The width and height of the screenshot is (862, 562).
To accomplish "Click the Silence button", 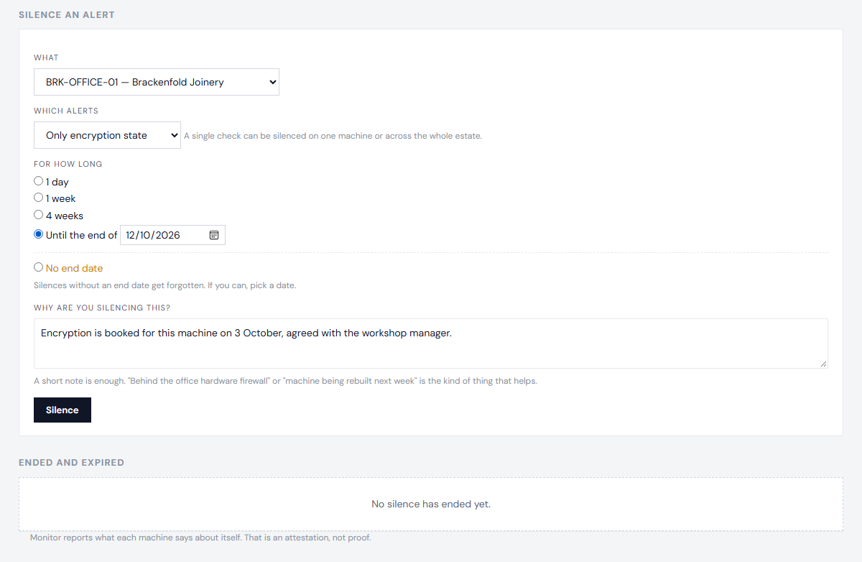I will 62,410.
